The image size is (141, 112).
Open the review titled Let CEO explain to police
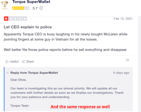coord(28,27)
